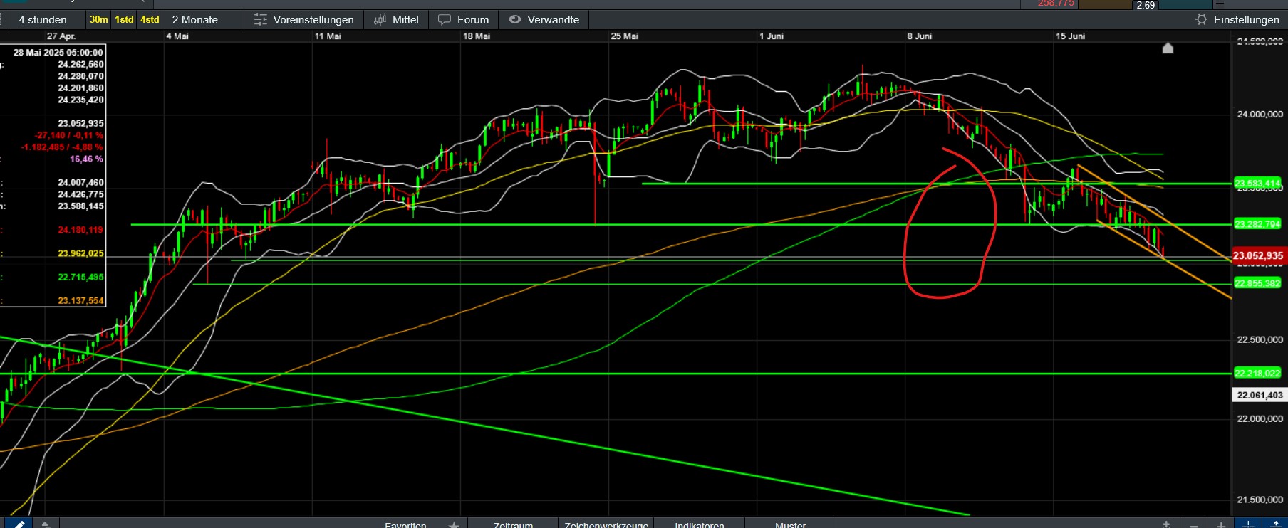
Task: Click the orange 23.137,554 indicator value
Action: pyautogui.click(x=80, y=301)
